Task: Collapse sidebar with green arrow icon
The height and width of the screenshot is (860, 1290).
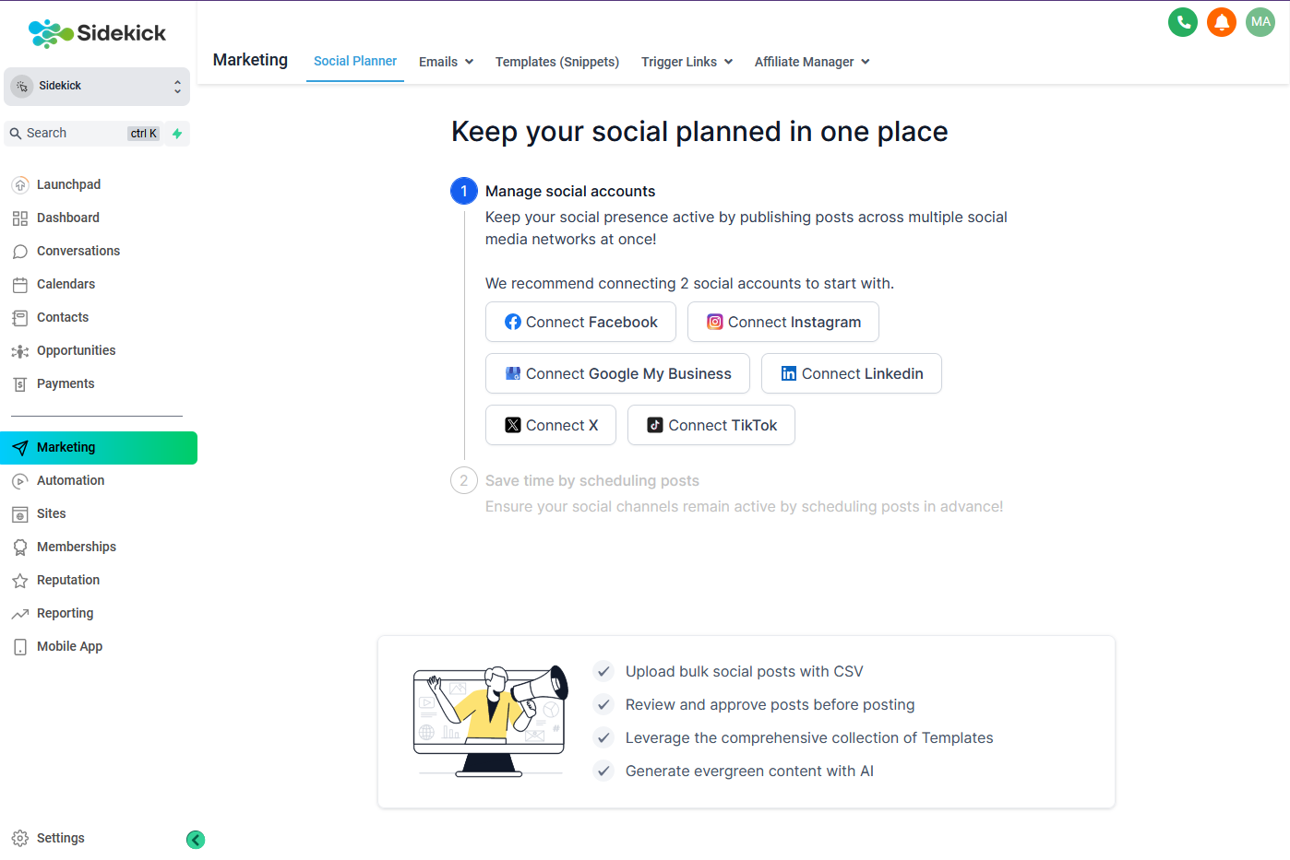Action: click(x=196, y=840)
